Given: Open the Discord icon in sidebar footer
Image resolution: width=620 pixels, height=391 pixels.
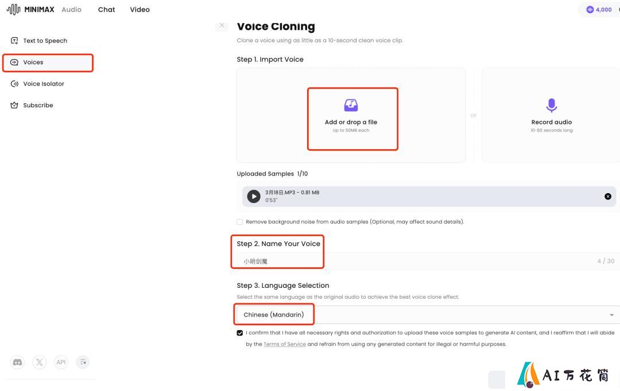Looking at the screenshot, I should click(x=17, y=362).
